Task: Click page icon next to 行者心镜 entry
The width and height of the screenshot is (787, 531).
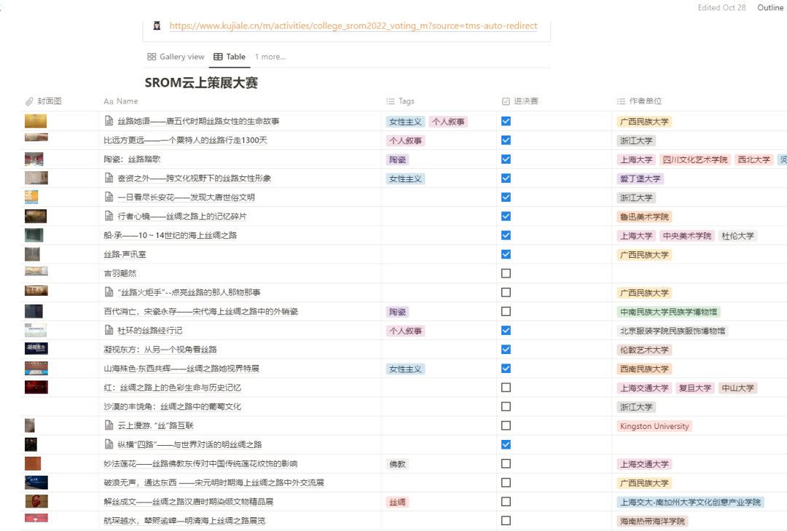Action: tap(109, 216)
